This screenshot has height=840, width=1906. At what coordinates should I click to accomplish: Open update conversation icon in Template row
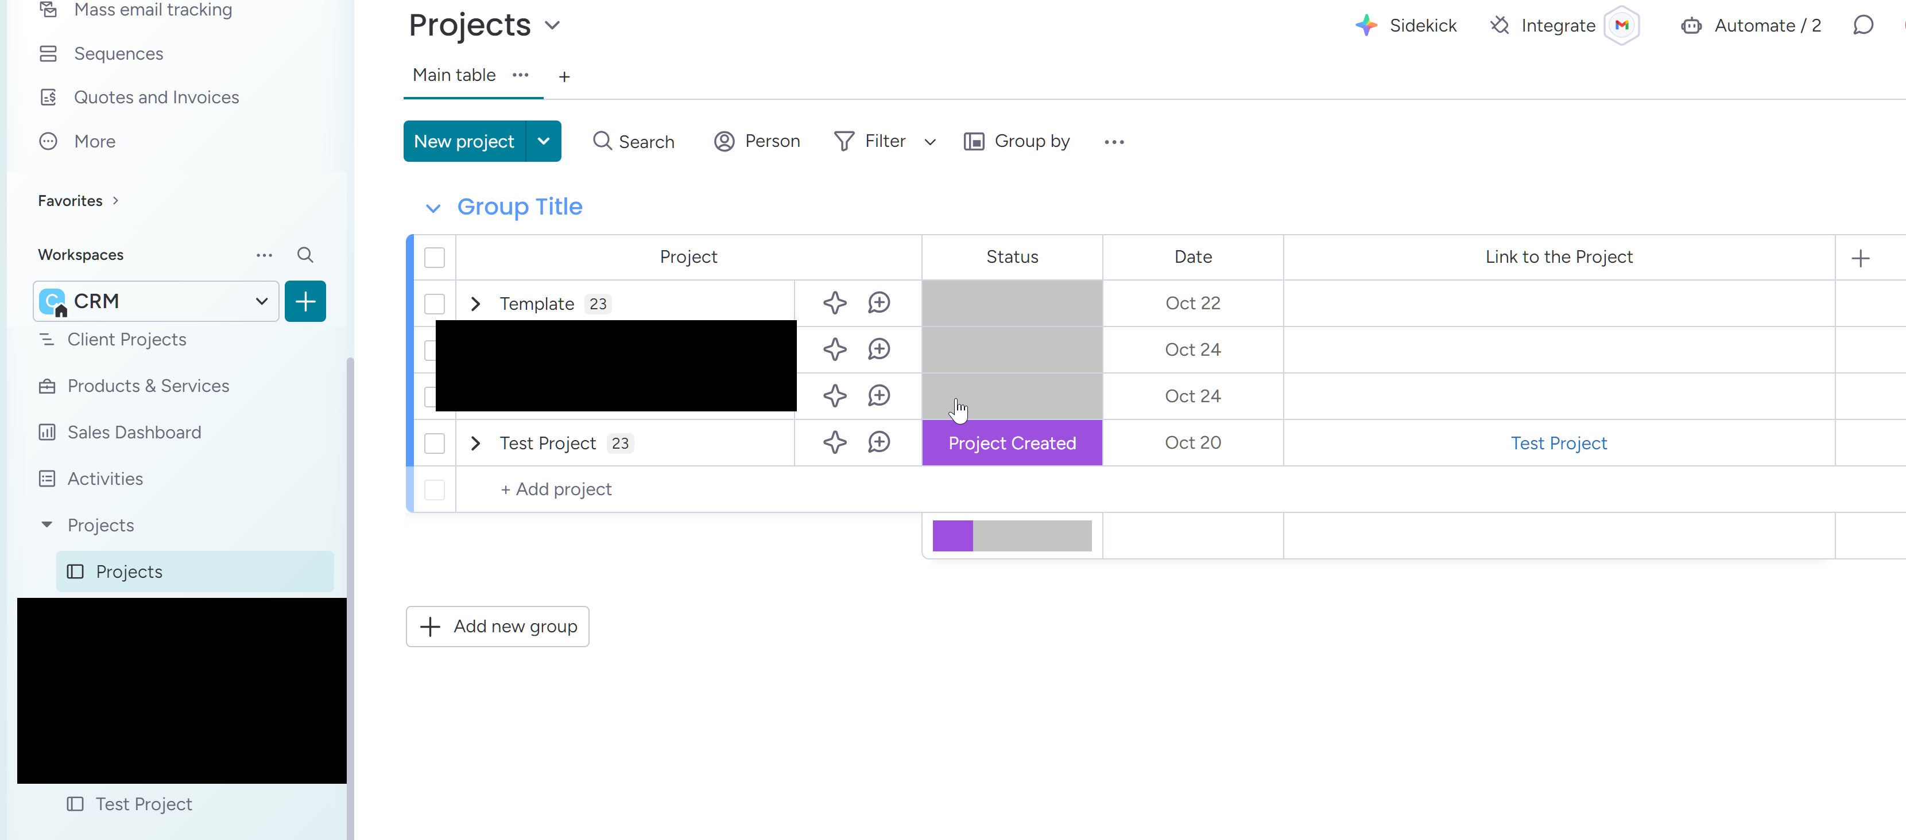(879, 302)
